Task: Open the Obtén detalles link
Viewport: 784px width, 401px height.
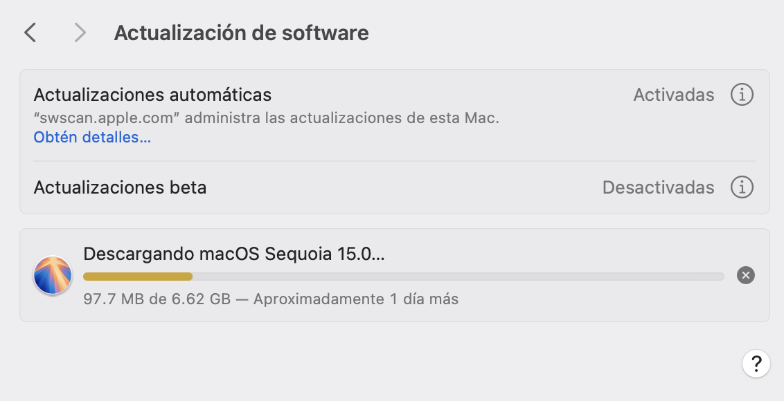Action: (92, 138)
